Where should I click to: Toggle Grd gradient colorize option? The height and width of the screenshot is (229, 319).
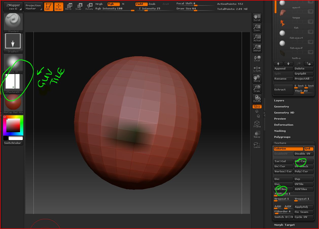pyautogui.click(x=309, y=149)
